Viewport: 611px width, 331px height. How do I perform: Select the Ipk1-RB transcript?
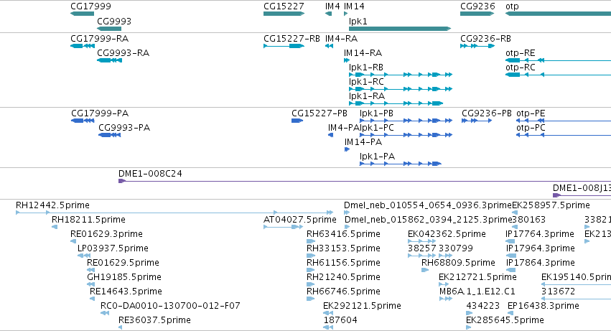pos(401,75)
